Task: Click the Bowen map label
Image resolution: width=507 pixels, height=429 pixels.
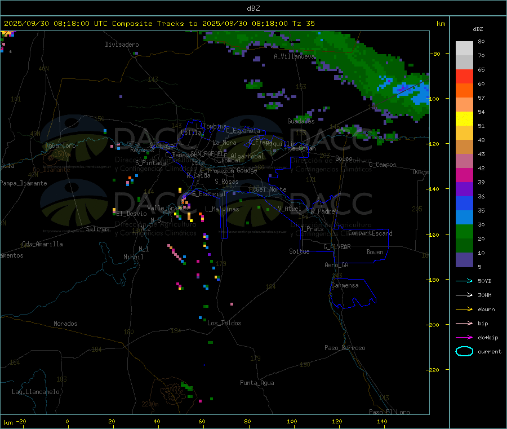Action: click(x=375, y=252)
